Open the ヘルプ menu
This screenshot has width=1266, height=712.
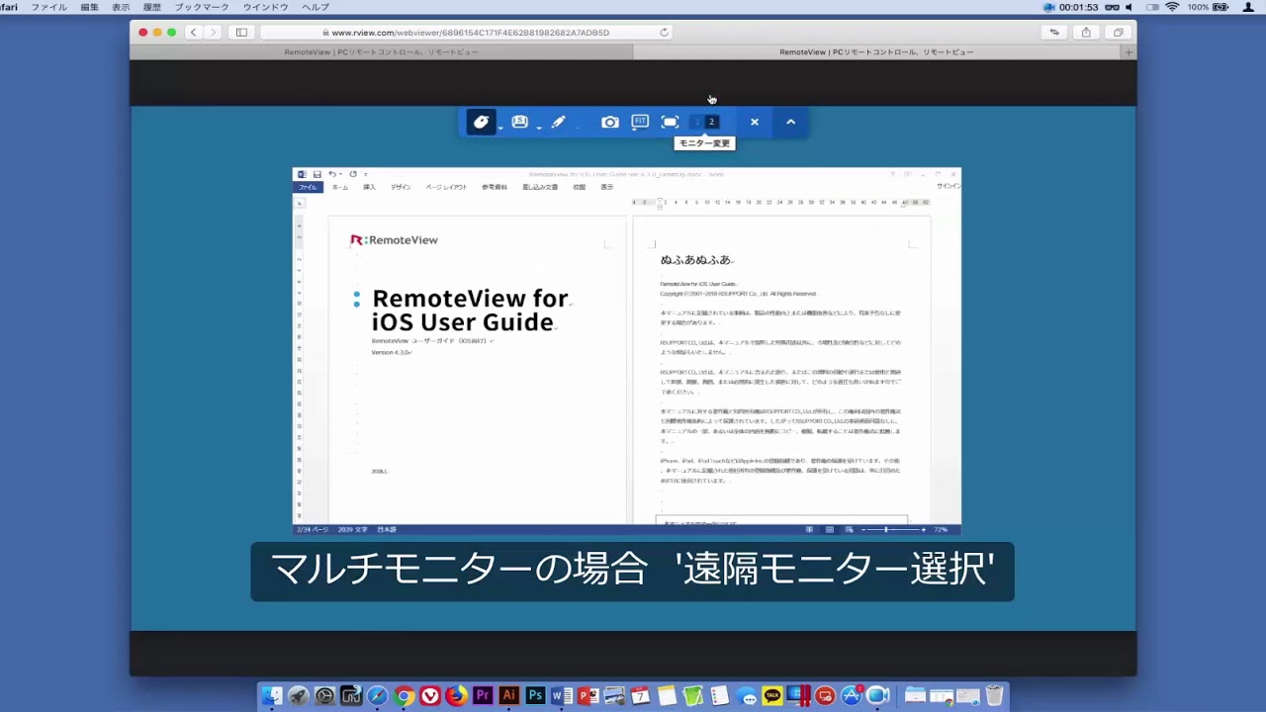coord(316,7)
